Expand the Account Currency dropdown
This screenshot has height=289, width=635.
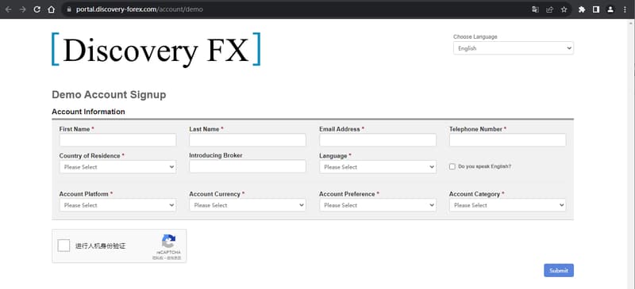tap(248, 205)
